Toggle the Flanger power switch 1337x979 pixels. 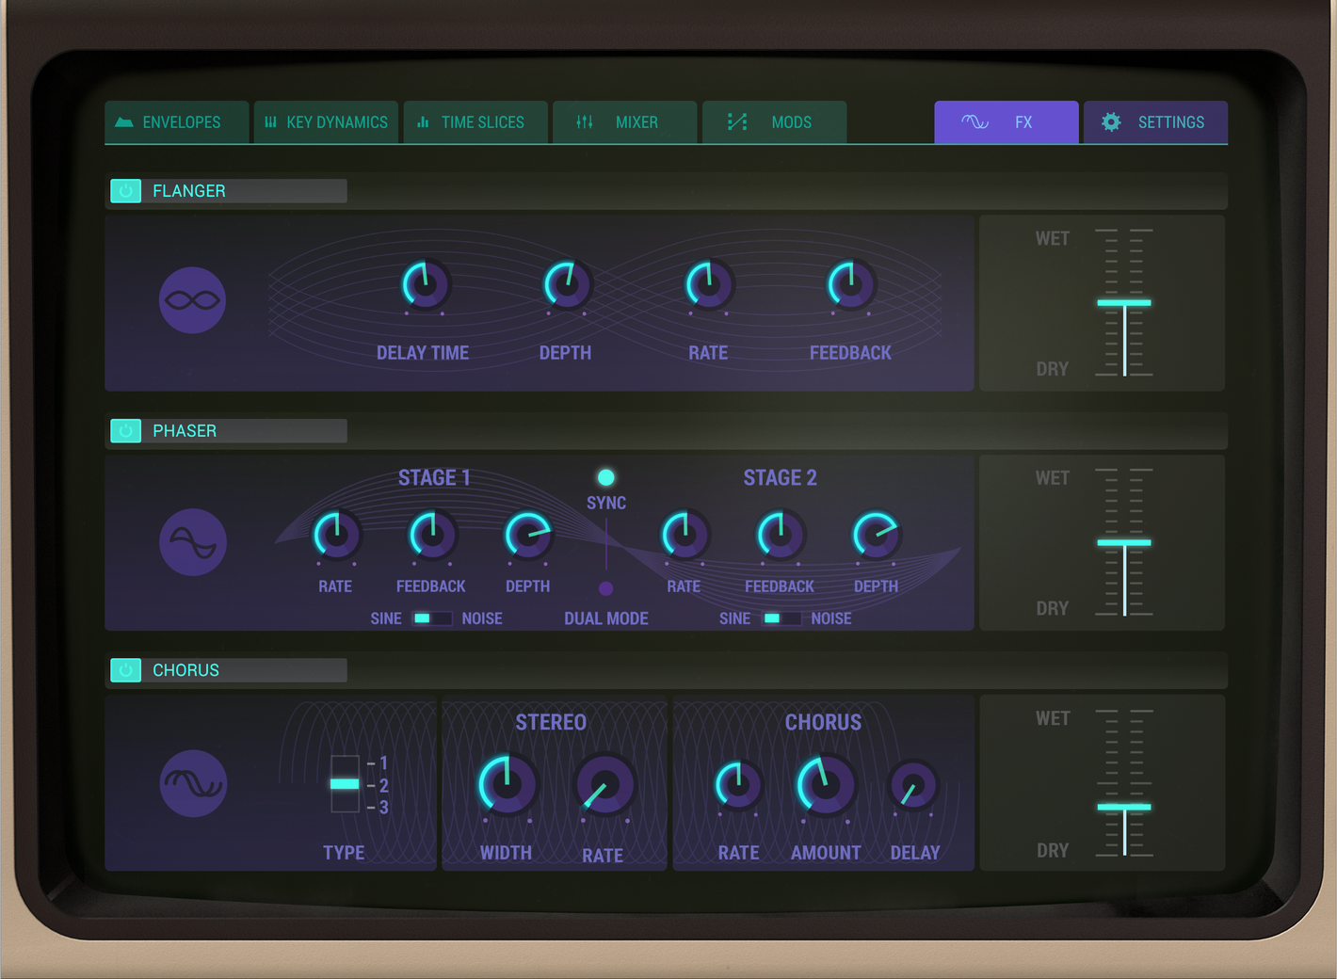click(x=125, y=190)
